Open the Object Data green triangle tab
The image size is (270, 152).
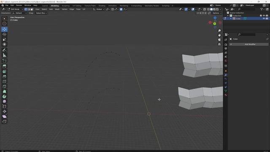pos(226,91)
